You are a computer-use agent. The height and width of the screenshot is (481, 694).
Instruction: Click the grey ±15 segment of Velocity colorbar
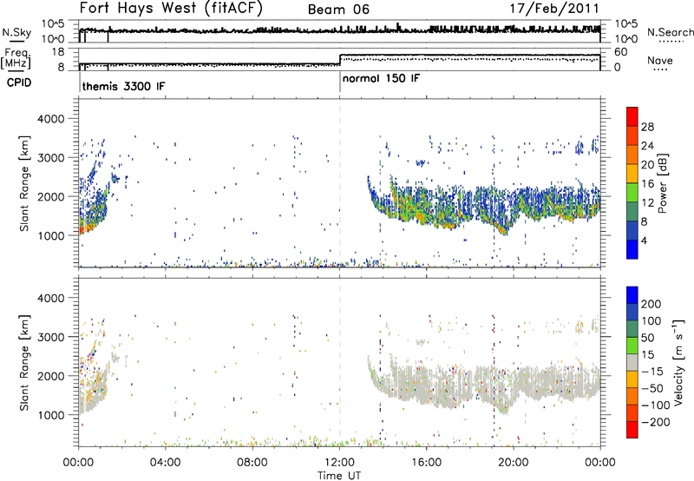point(632,362)
